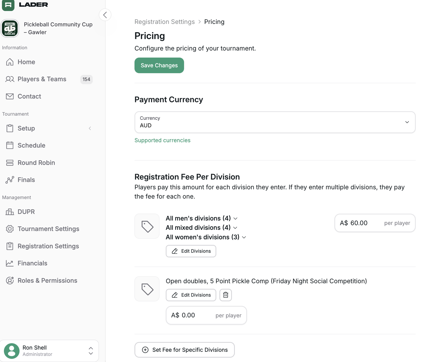Click the Registration Settings clipboard icon
Screen dimensions: 445x362
pyautogui.click(x=10, y=246)
